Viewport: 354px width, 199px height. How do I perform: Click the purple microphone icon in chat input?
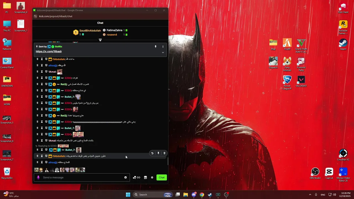click(38, 177)
